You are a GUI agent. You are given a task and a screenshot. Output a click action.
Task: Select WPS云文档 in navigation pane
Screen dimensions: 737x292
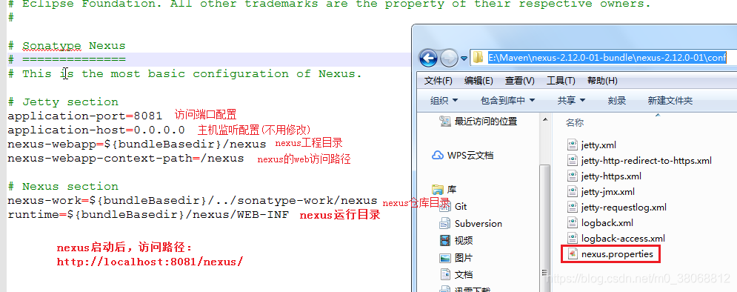tap(470, 155)
